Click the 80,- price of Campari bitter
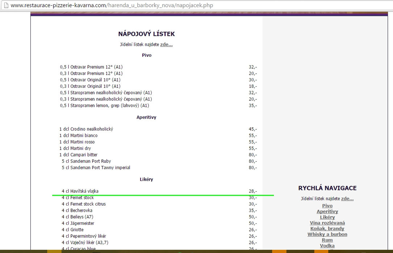Screen dimensions: 393x253 tap(253, 155)
